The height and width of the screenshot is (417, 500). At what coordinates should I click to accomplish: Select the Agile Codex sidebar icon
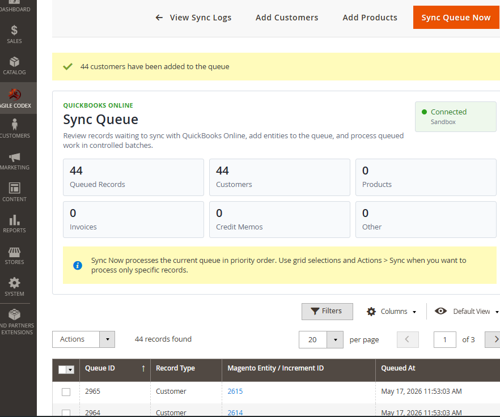point(15,95)
